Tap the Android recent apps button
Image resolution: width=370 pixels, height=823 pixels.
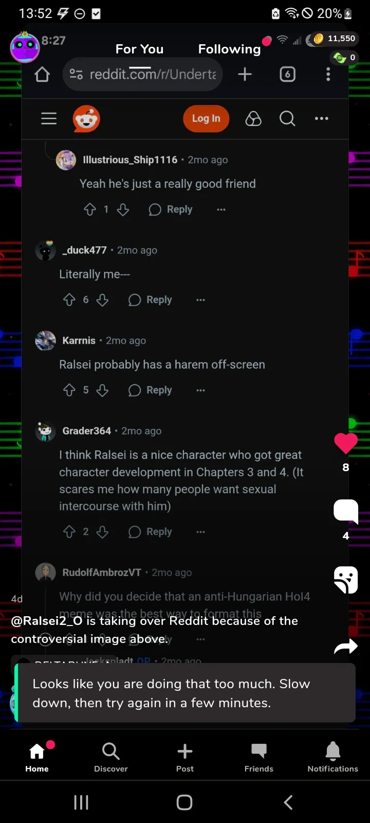[x=81, y=802]
